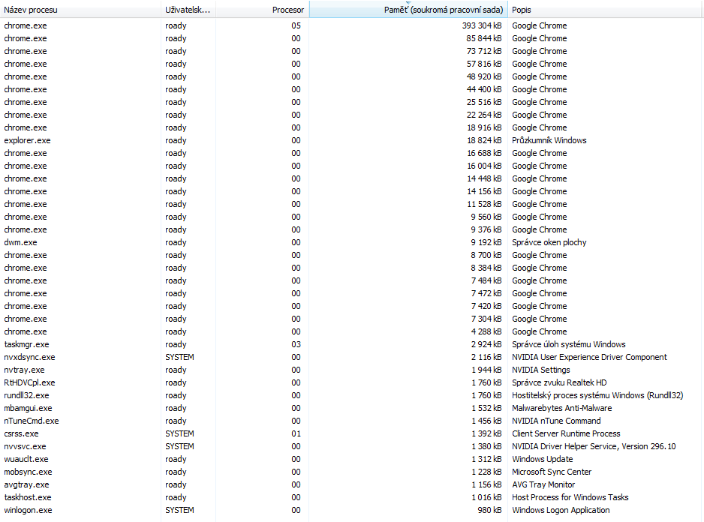This screenshot has width=704, height=522.
Task: Click the Windows Update description
Action: point(543,459)
